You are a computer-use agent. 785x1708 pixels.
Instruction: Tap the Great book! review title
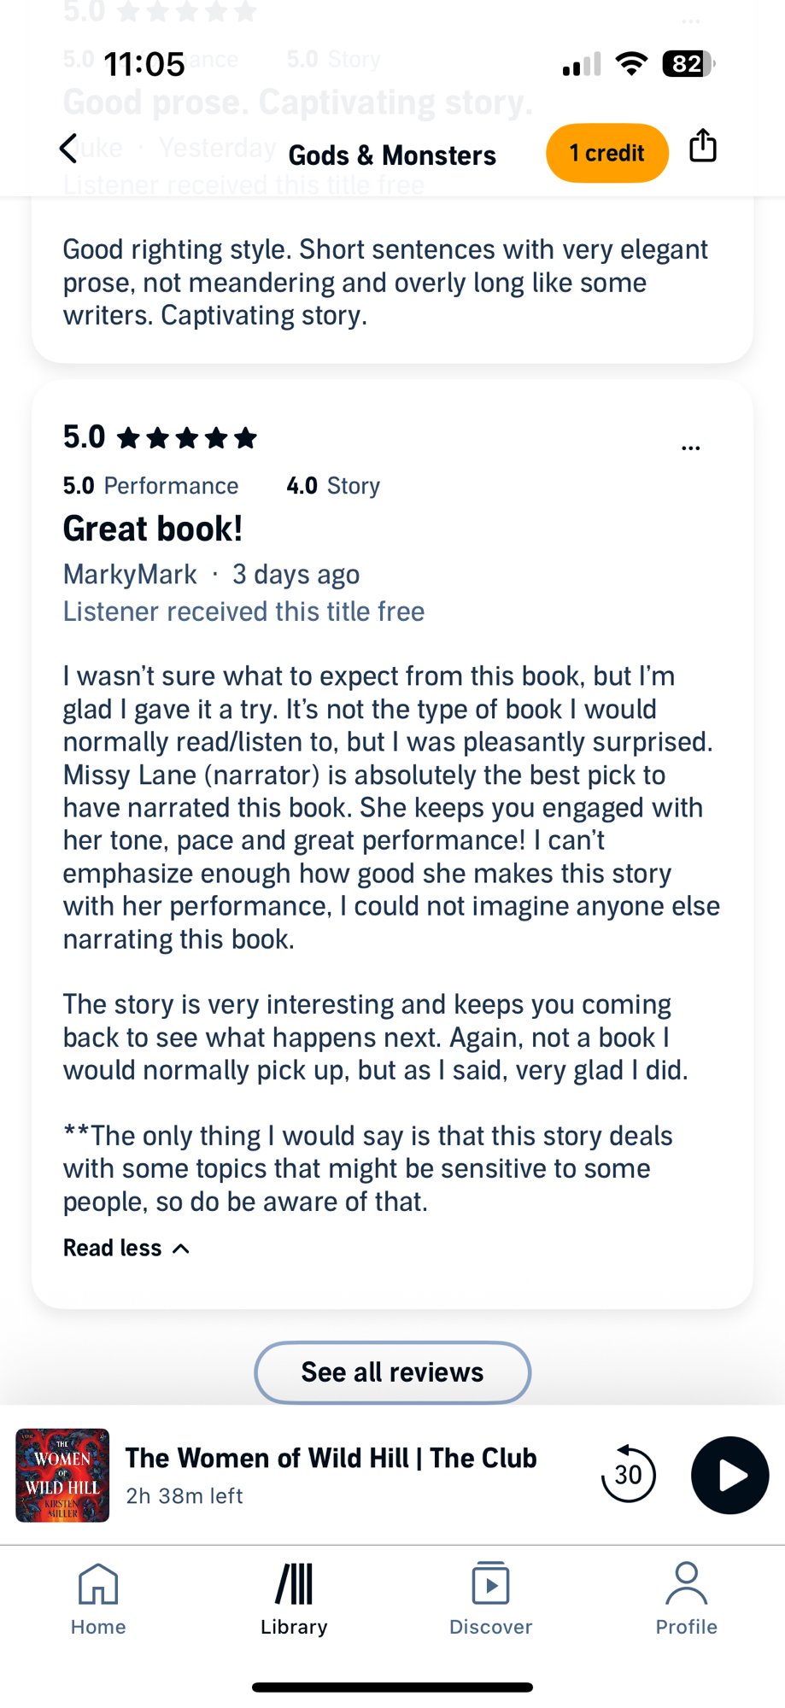coord(153,529)
